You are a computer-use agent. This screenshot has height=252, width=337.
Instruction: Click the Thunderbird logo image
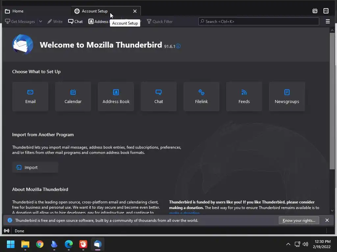(23, 44)
